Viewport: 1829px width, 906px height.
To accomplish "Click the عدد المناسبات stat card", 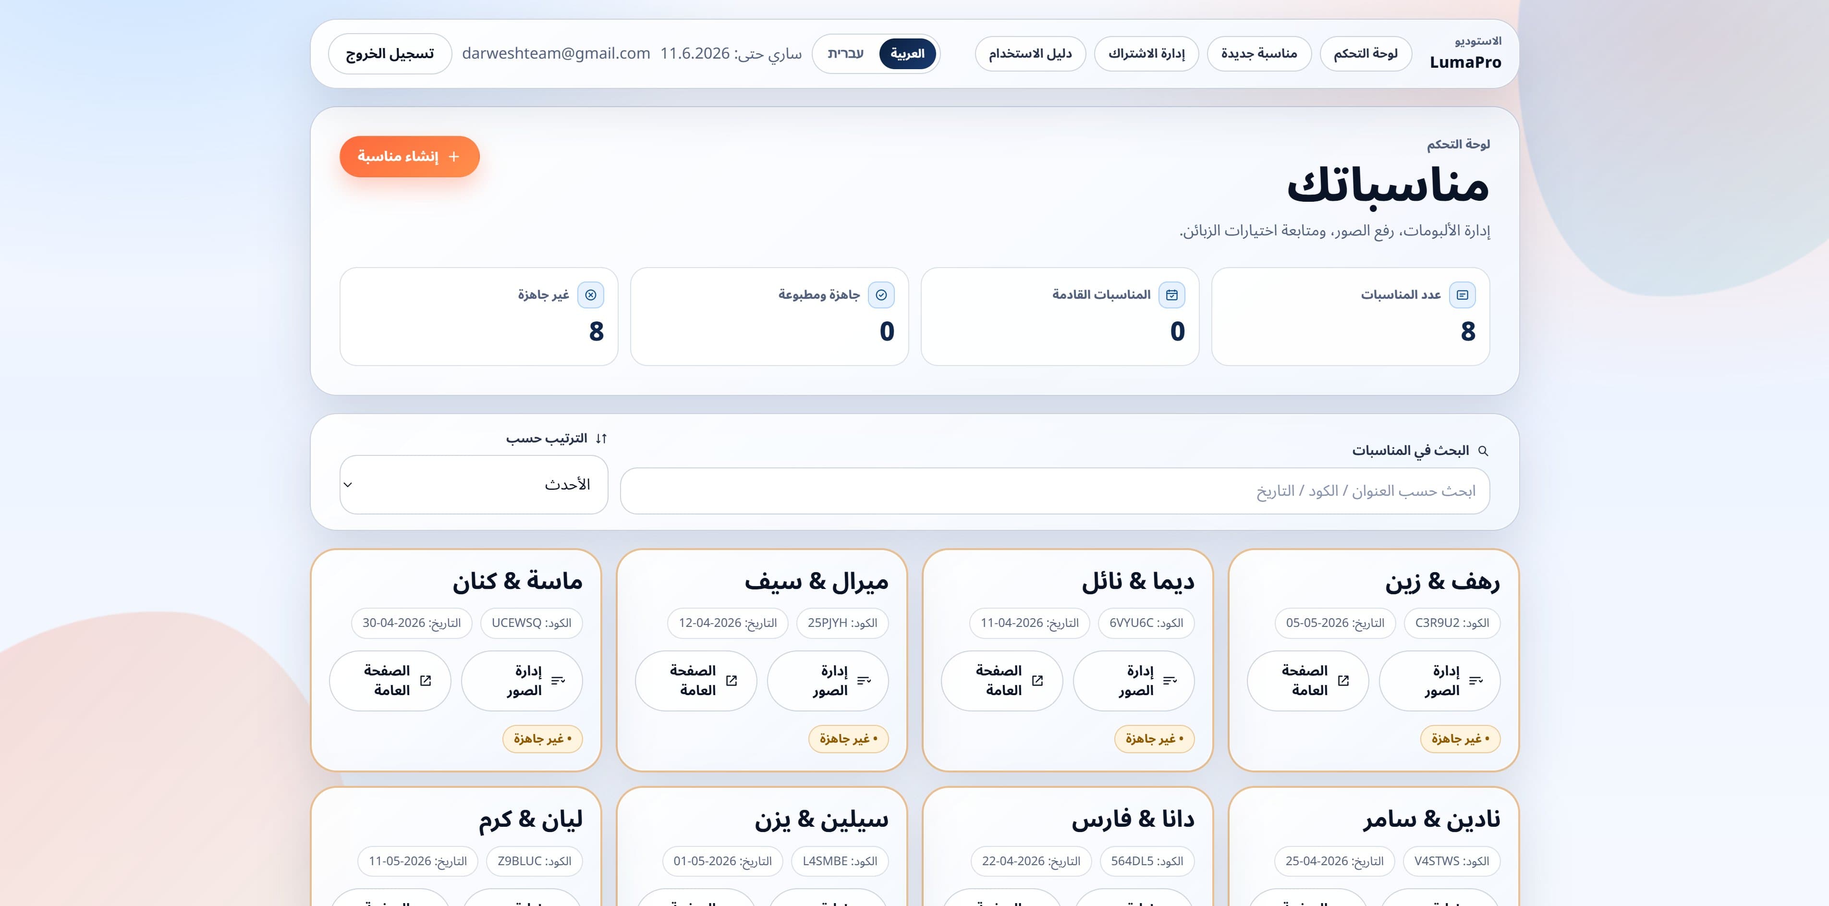I will (1350, 317).
